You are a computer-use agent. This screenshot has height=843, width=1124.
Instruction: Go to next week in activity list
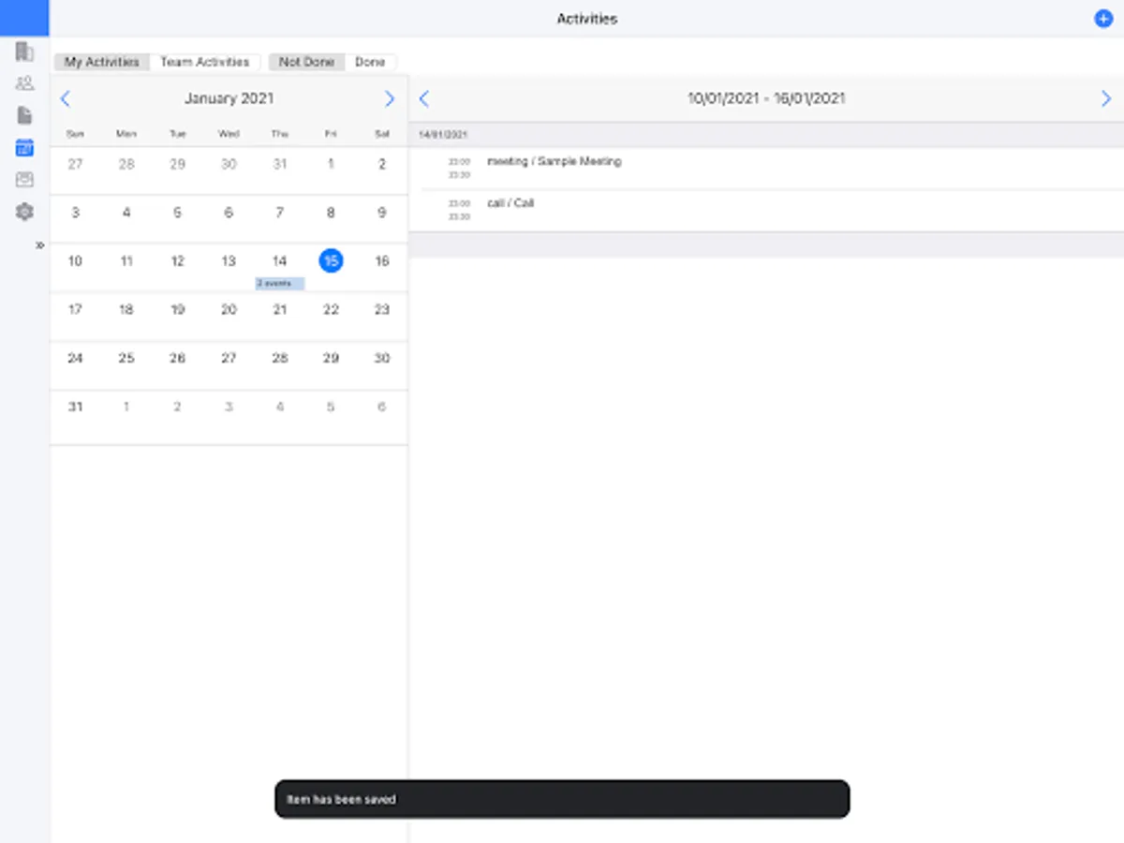click(x=1105, y=98)
